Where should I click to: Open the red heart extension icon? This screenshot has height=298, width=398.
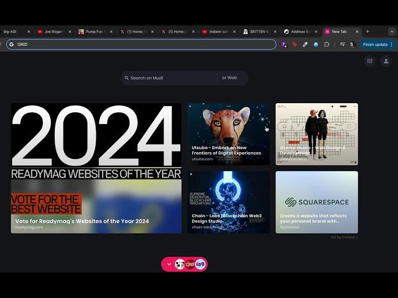[x=294, y=45]
